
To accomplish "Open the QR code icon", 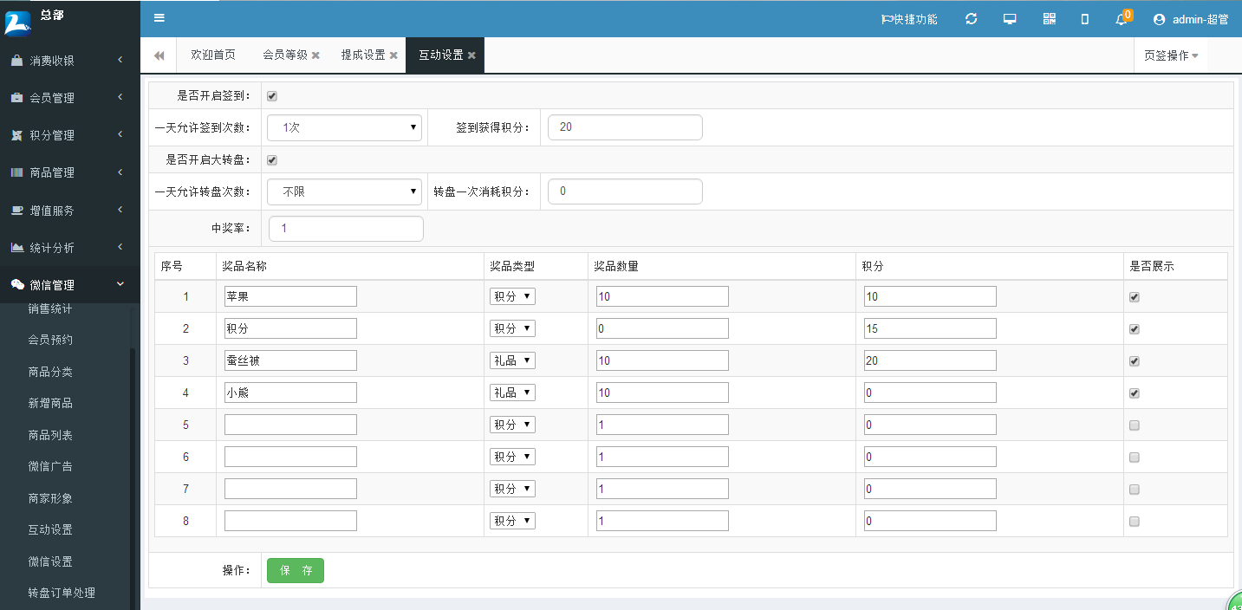I will [1049, 19].
